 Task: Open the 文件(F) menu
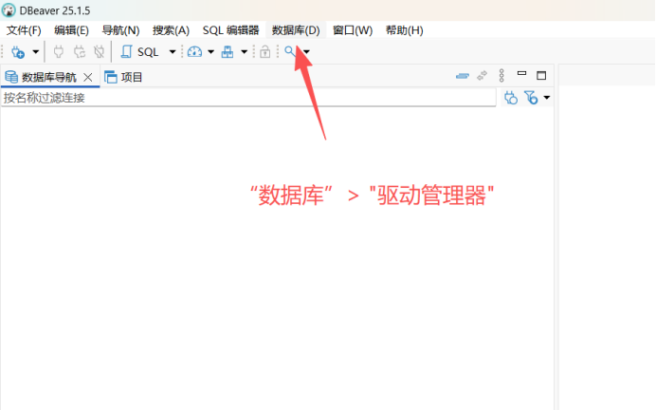click(x=24, y=30)
